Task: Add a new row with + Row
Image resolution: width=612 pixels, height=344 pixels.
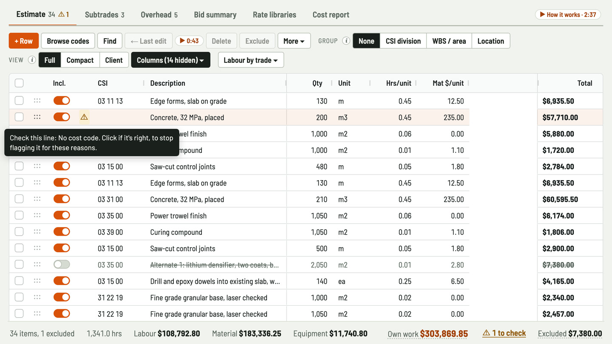Action: point(24,41)
